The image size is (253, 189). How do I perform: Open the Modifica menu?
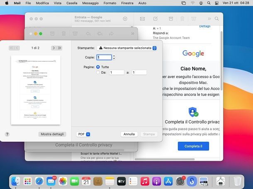pyautogui.click(x=42, y=3)
